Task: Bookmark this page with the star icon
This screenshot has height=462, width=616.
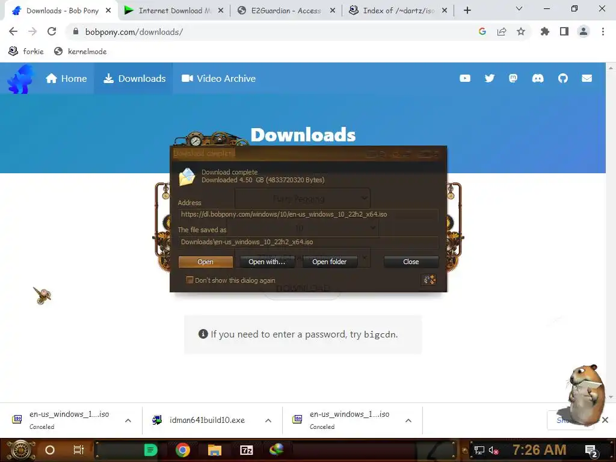Action: pyautogui.click(x=521, y=31)
